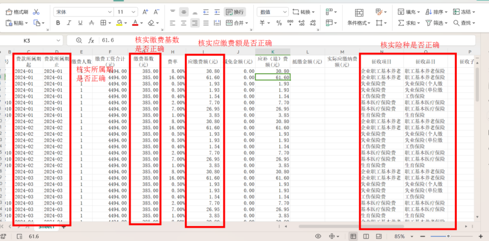Screen dimensions: 489x241
Task: Select the Sheet1 tab
Action: coord(47,227)
